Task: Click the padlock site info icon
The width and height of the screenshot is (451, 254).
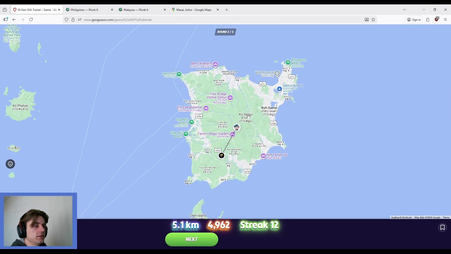Action: tap(73, 19)
